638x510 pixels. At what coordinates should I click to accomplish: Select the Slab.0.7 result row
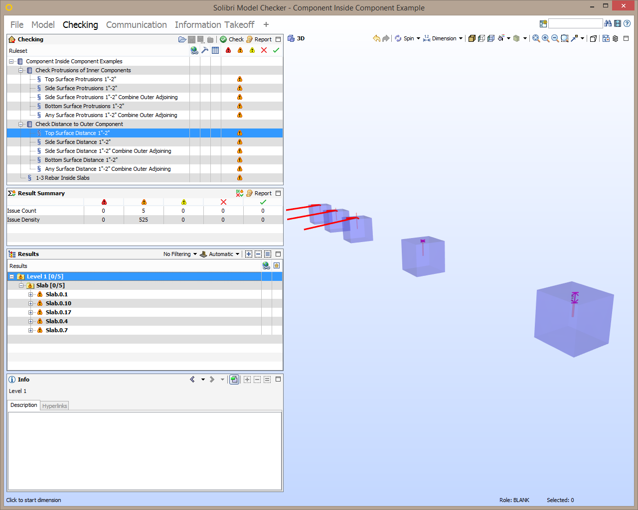[145, 330]
